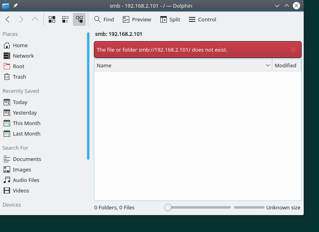Viewport: 319px width, 232px height.
Task: Click the Documents text-lines icon
Action: [7, 159]
